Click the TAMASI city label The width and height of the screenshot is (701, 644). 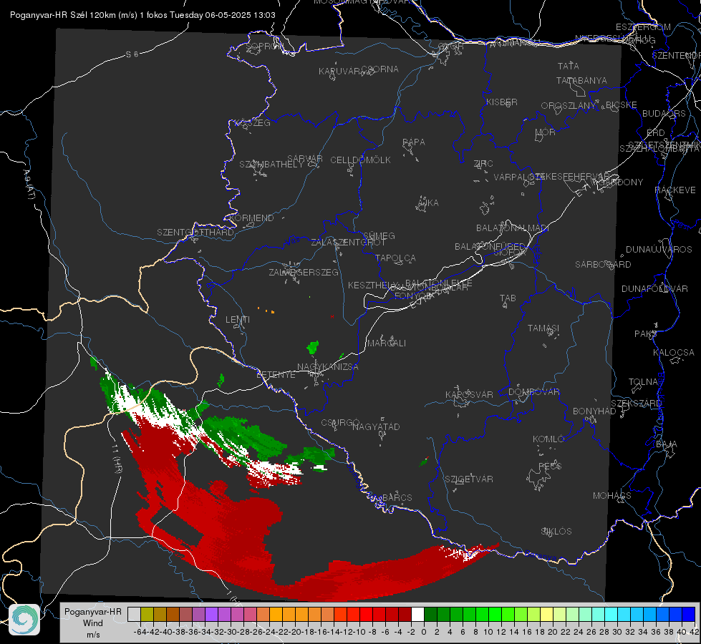coord(543,328)
